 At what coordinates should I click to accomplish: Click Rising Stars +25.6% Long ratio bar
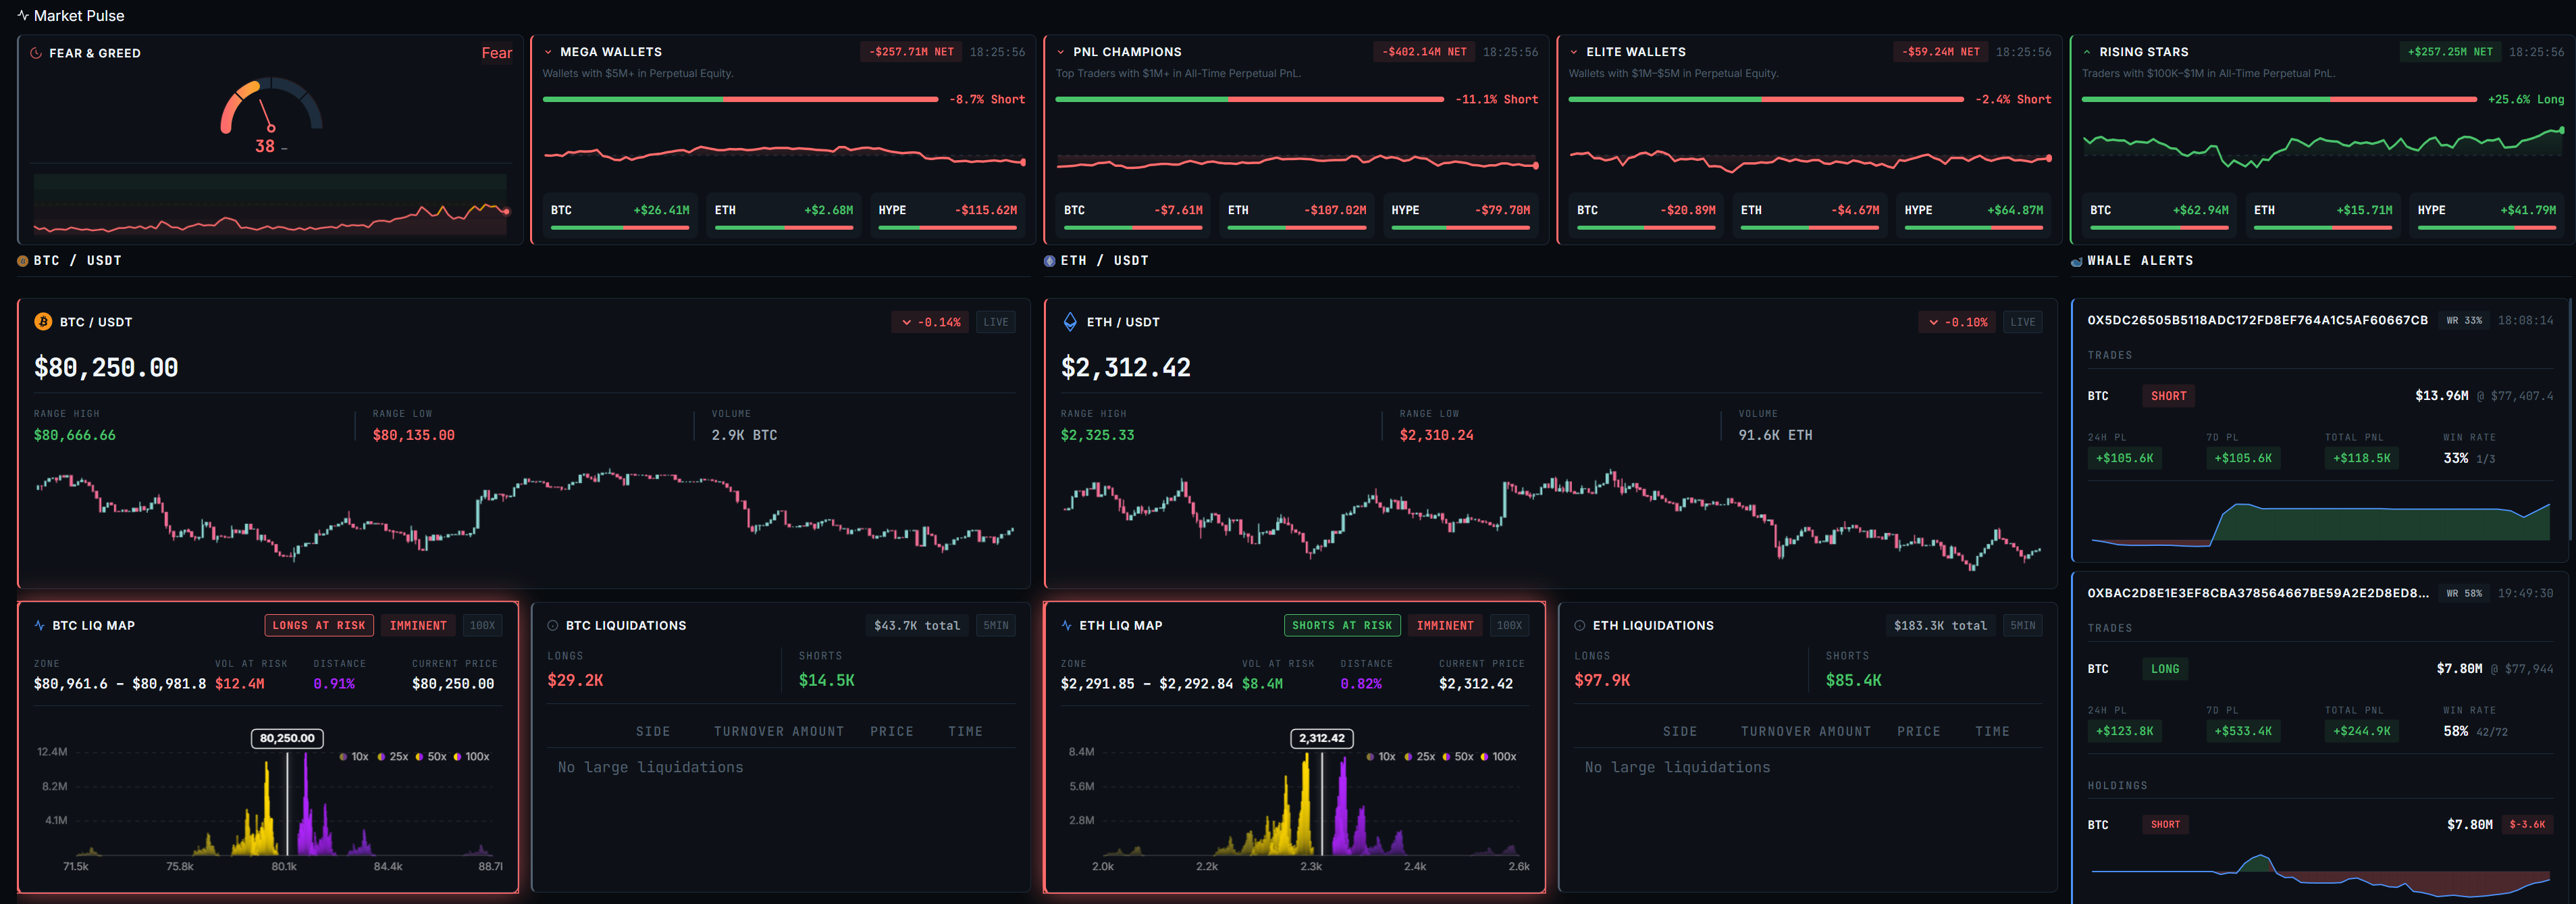[2279, 99]
